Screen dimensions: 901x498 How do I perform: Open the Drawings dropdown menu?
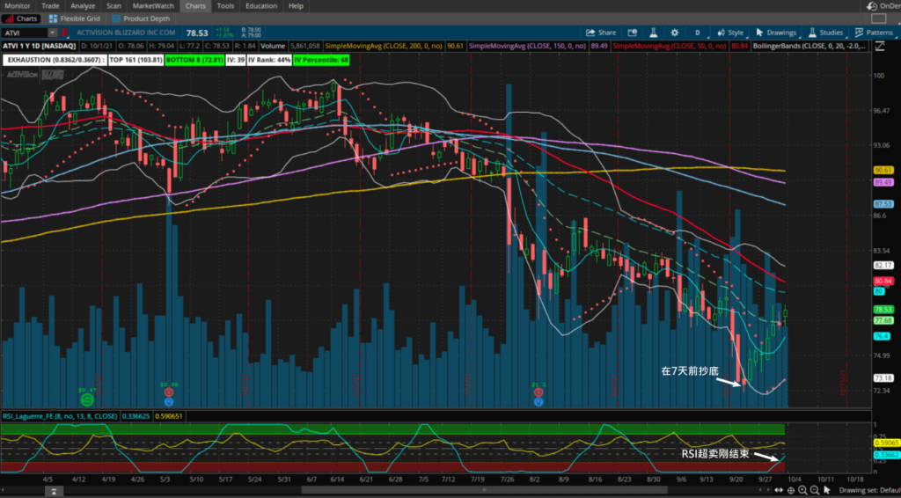point(776,33)
